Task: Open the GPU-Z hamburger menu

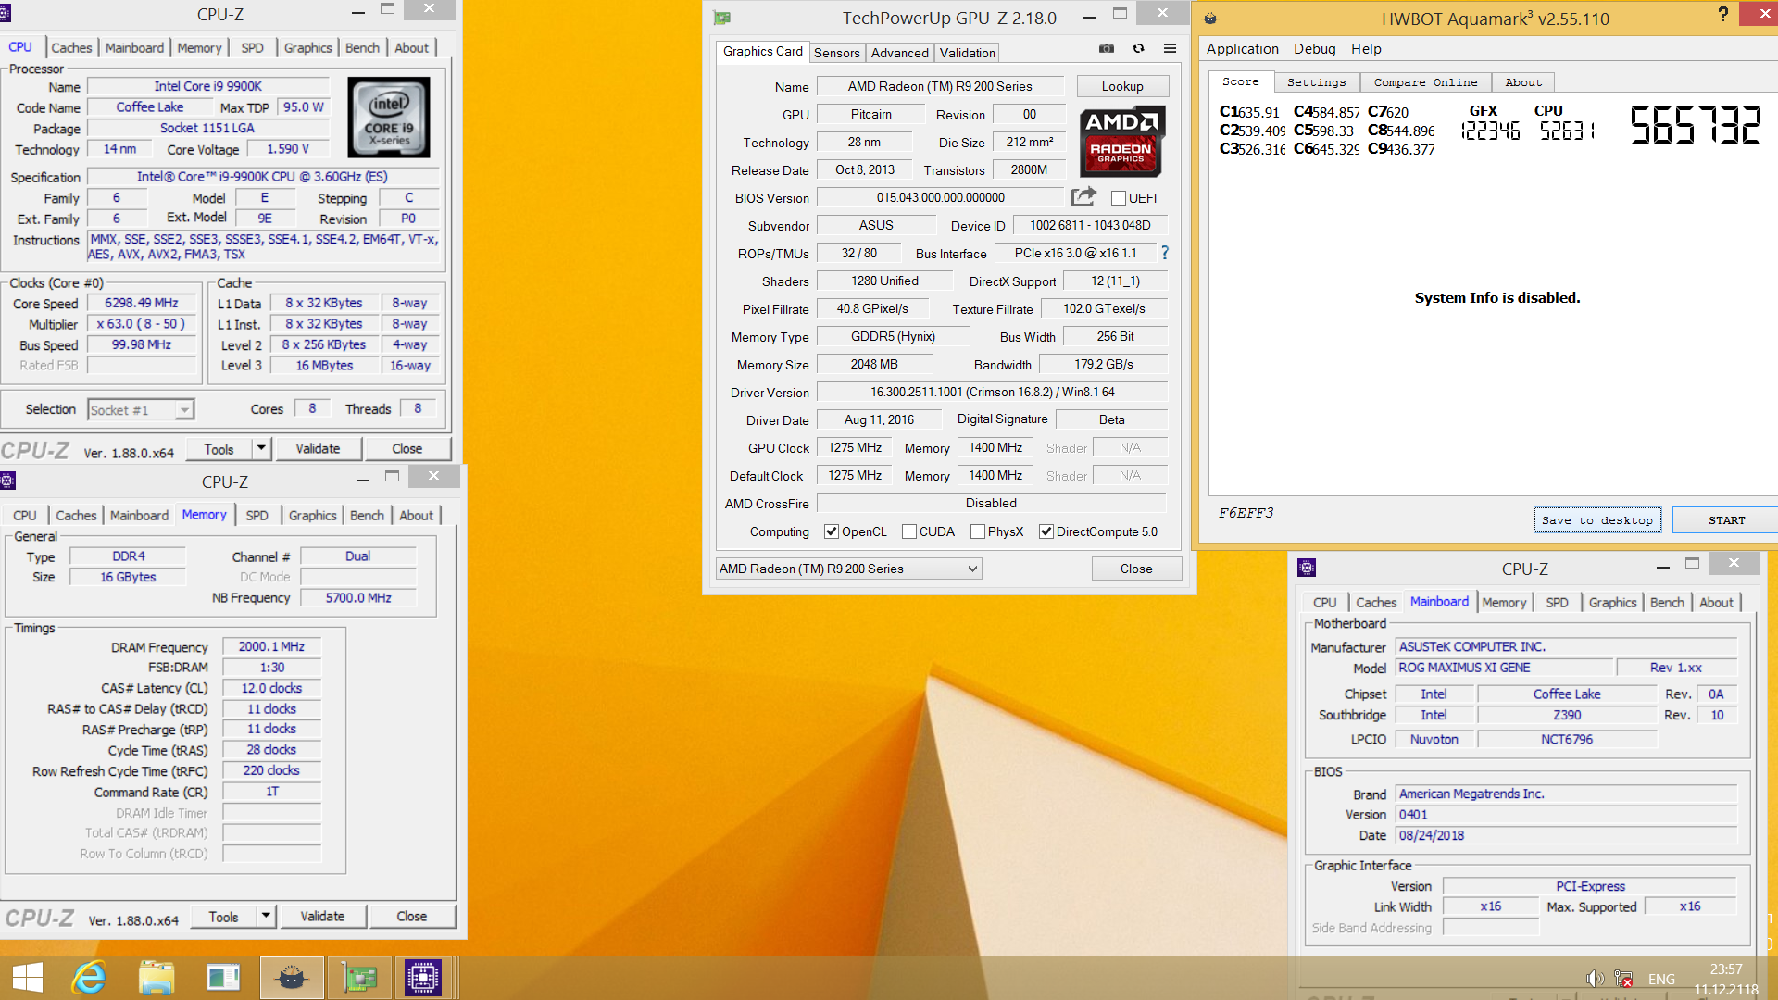Action: 1171,49
